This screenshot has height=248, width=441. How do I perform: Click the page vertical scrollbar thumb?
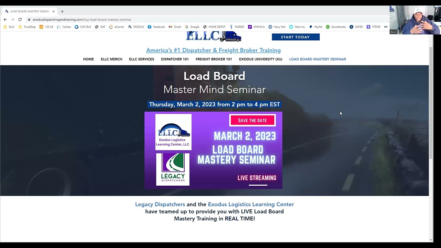431,103
